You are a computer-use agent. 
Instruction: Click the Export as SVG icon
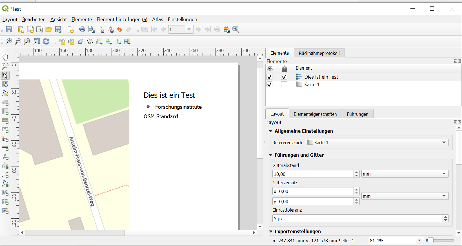pyautogui.click(x=101, y=29)
